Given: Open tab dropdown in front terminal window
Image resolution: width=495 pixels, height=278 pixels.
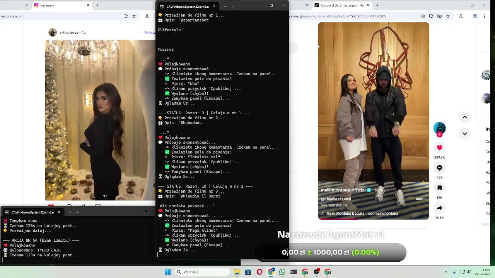Looking at the screenshot, I should coord(232,6).
